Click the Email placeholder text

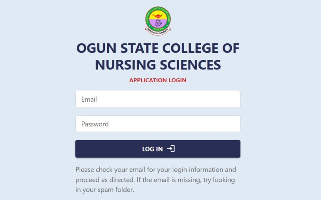pyautogui.click(x=89, y=99)
